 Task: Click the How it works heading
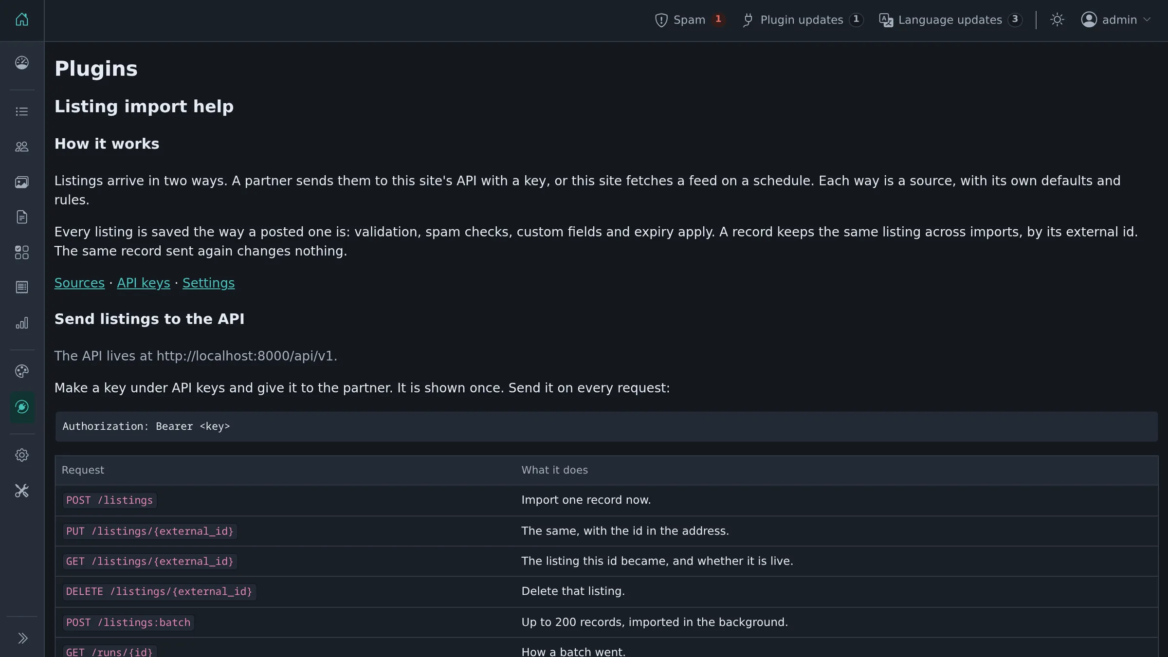click(x=107, y=144)
